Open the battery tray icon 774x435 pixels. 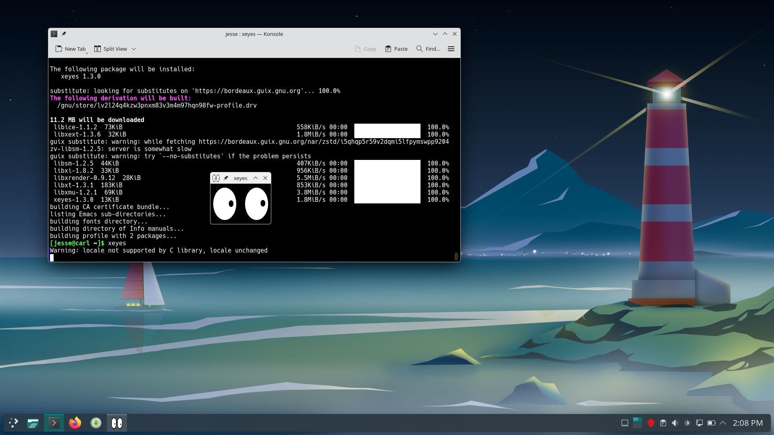(712, 423)
